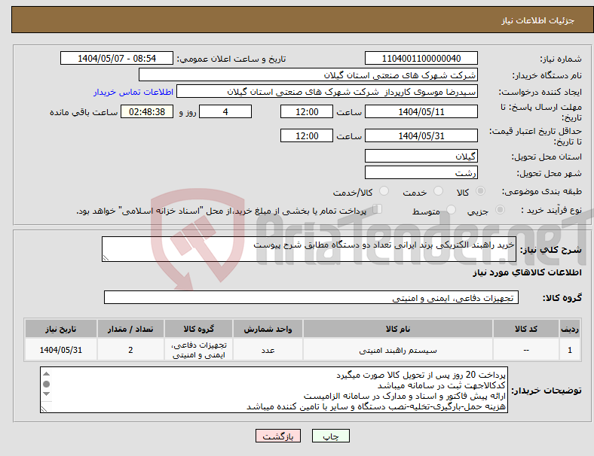Open اطلاعات تماس خریدار link
594x456 pixels.
click(x=133, y=92)
